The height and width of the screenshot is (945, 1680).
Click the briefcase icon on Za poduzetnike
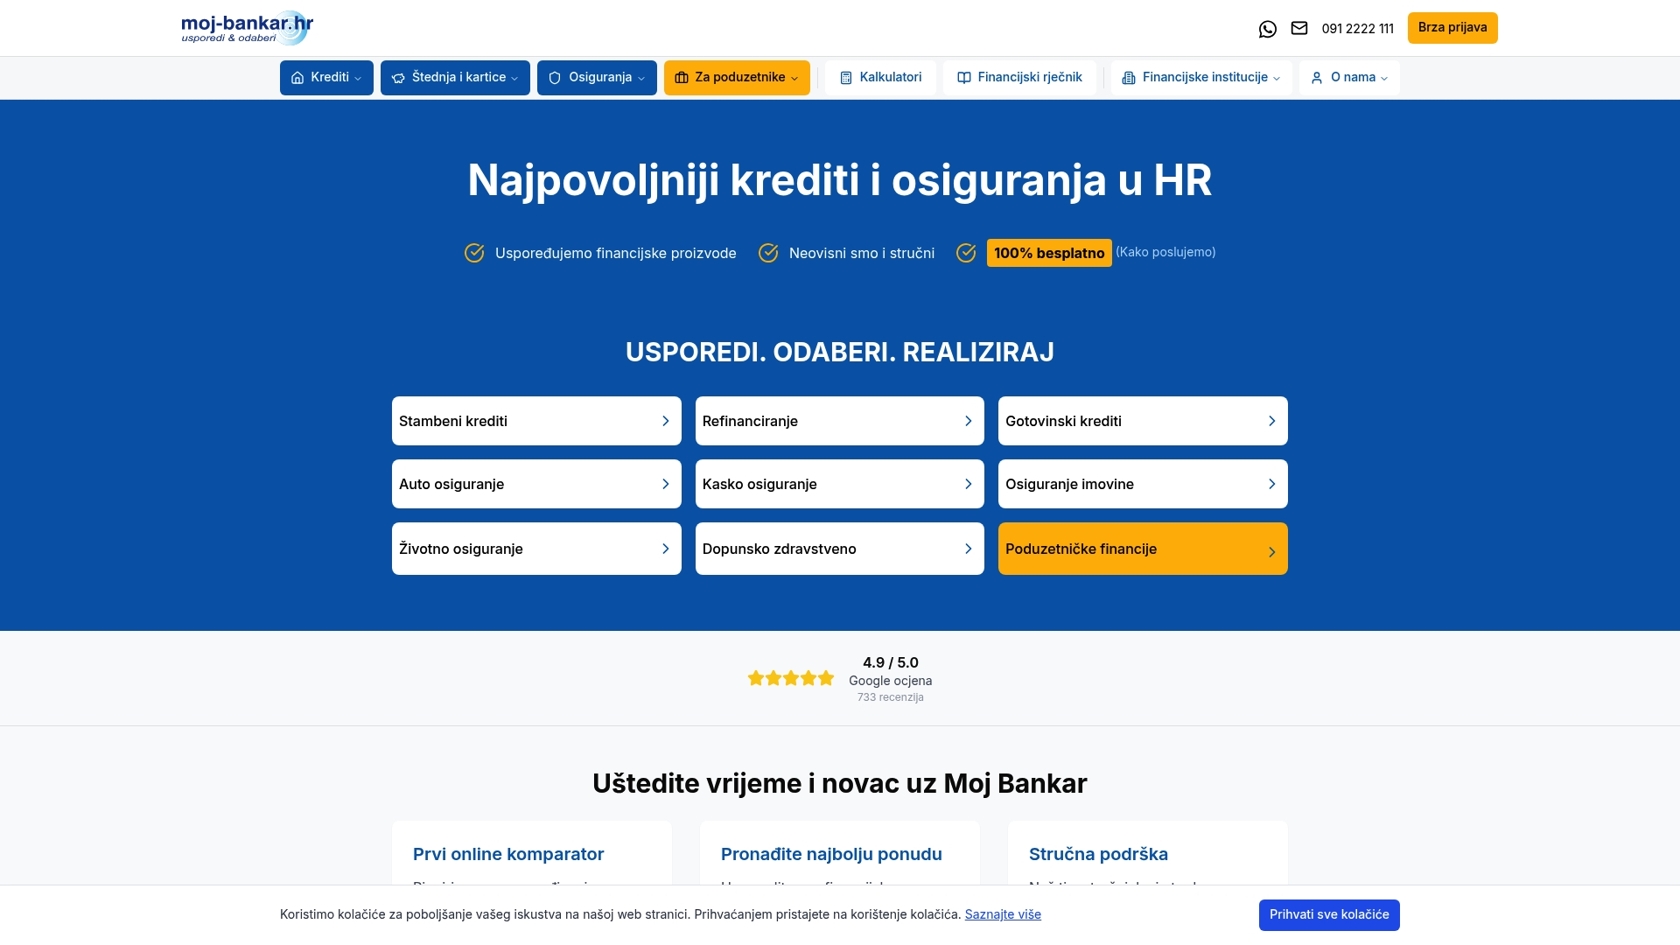682,77
